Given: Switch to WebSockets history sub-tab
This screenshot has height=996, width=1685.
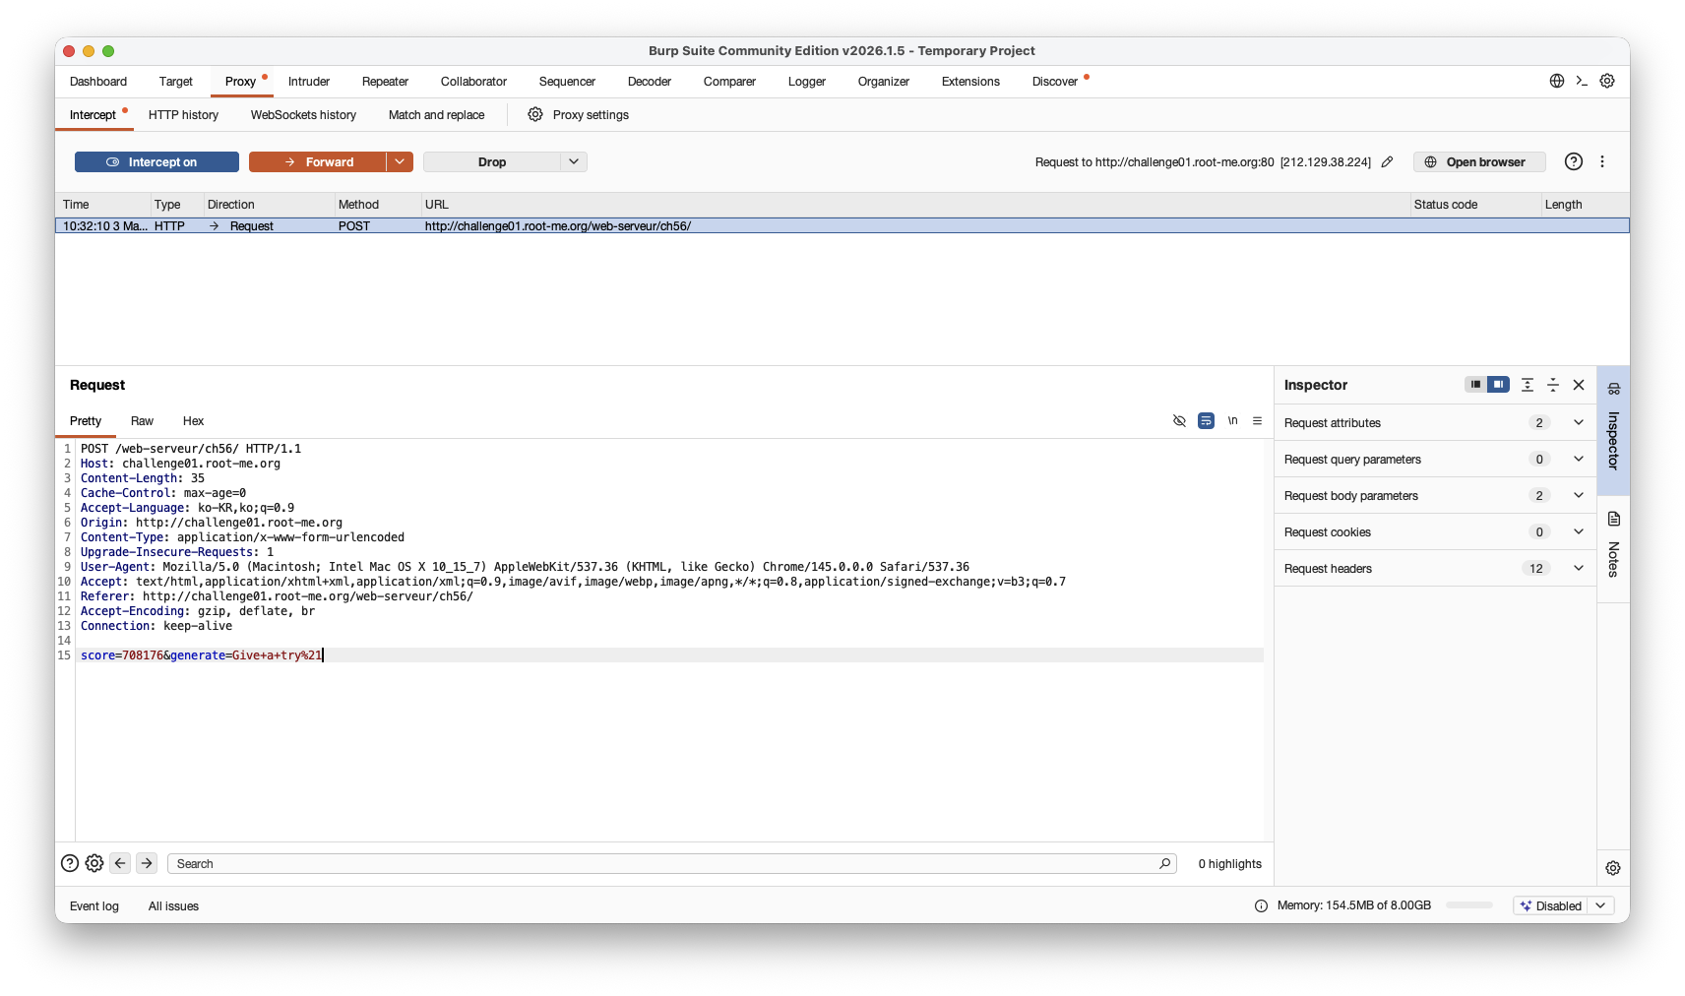Looking at the screenshot, I should pyautogui.click(x=303, y=115).
